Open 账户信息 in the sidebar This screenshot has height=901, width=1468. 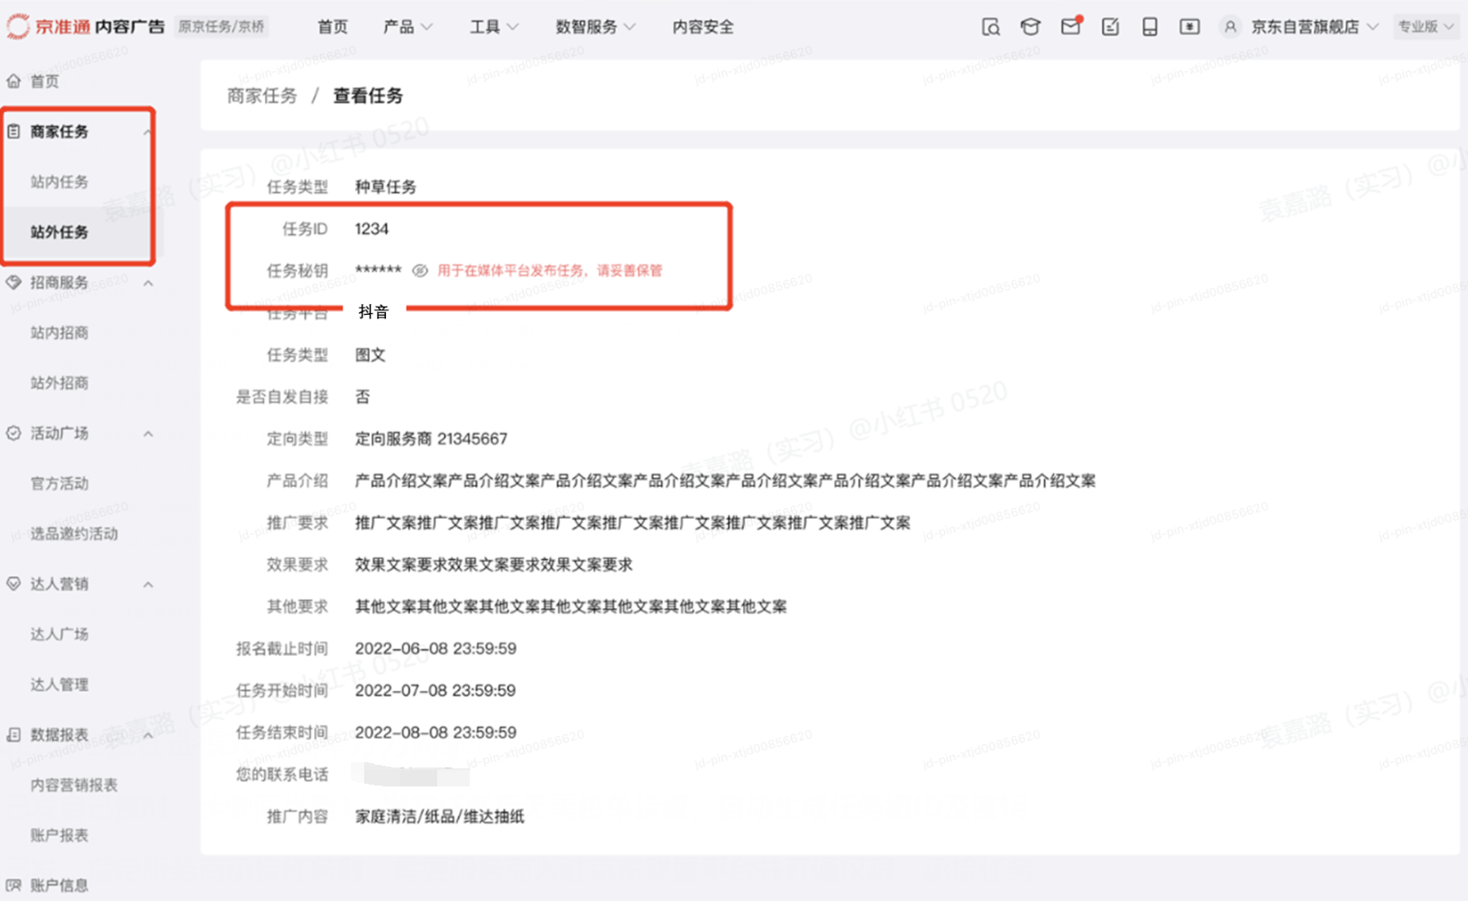(x=60, y=886)
